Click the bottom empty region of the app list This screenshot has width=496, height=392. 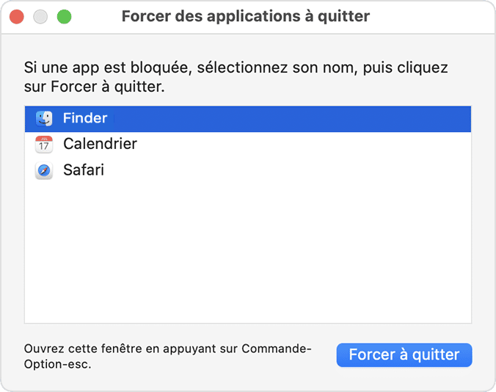tap(248, 301)
